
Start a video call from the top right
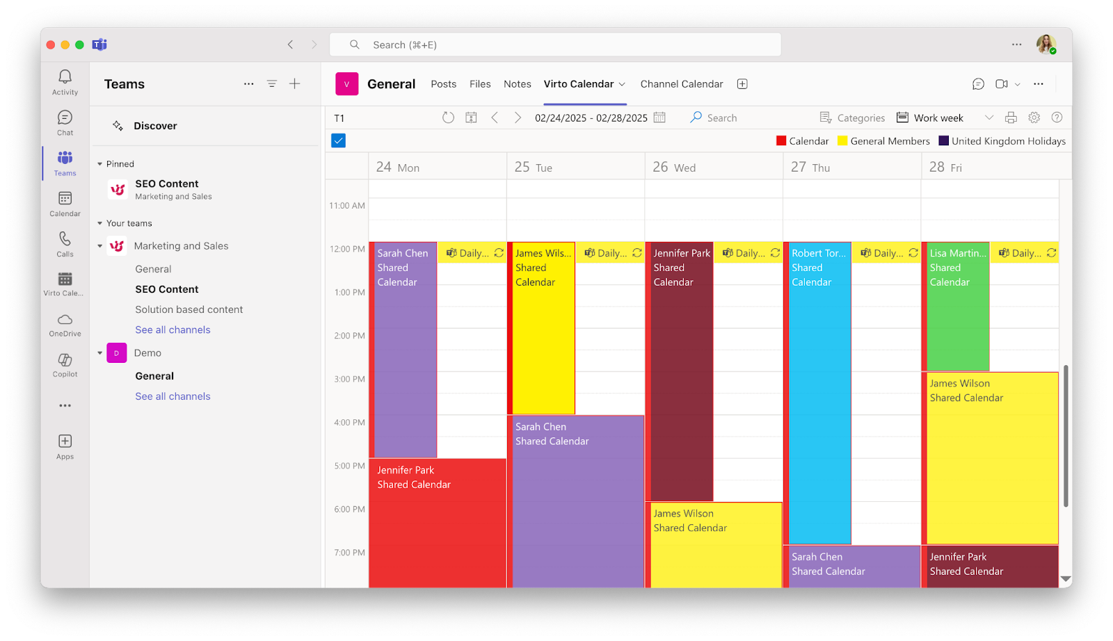click(x=1001, y=83)
